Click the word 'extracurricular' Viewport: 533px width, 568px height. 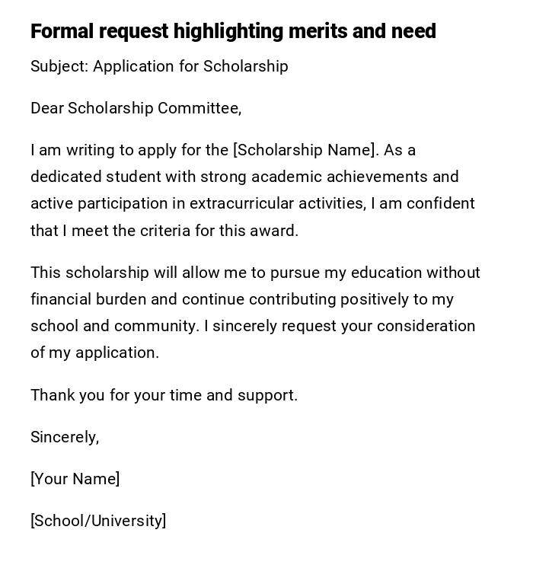242,203
